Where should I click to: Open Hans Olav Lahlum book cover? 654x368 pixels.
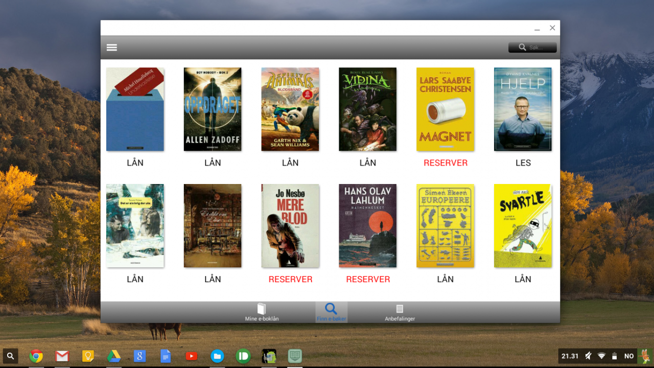pos(368,226)
